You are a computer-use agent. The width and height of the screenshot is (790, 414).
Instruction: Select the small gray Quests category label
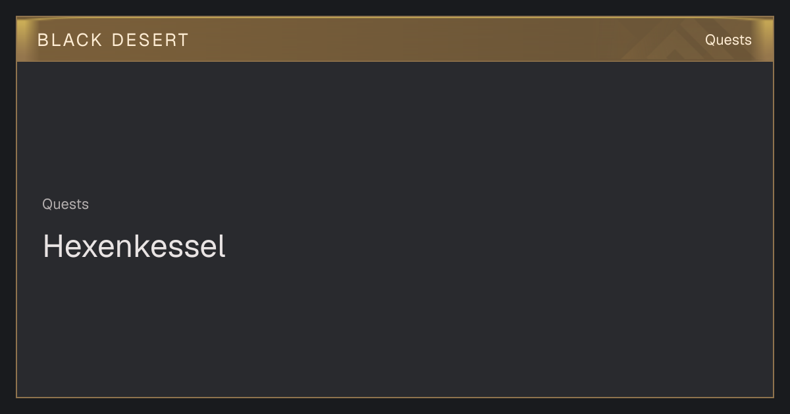pos(65,204)
